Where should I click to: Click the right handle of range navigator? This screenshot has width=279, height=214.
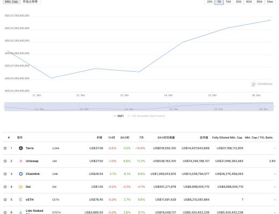(273, 106)
